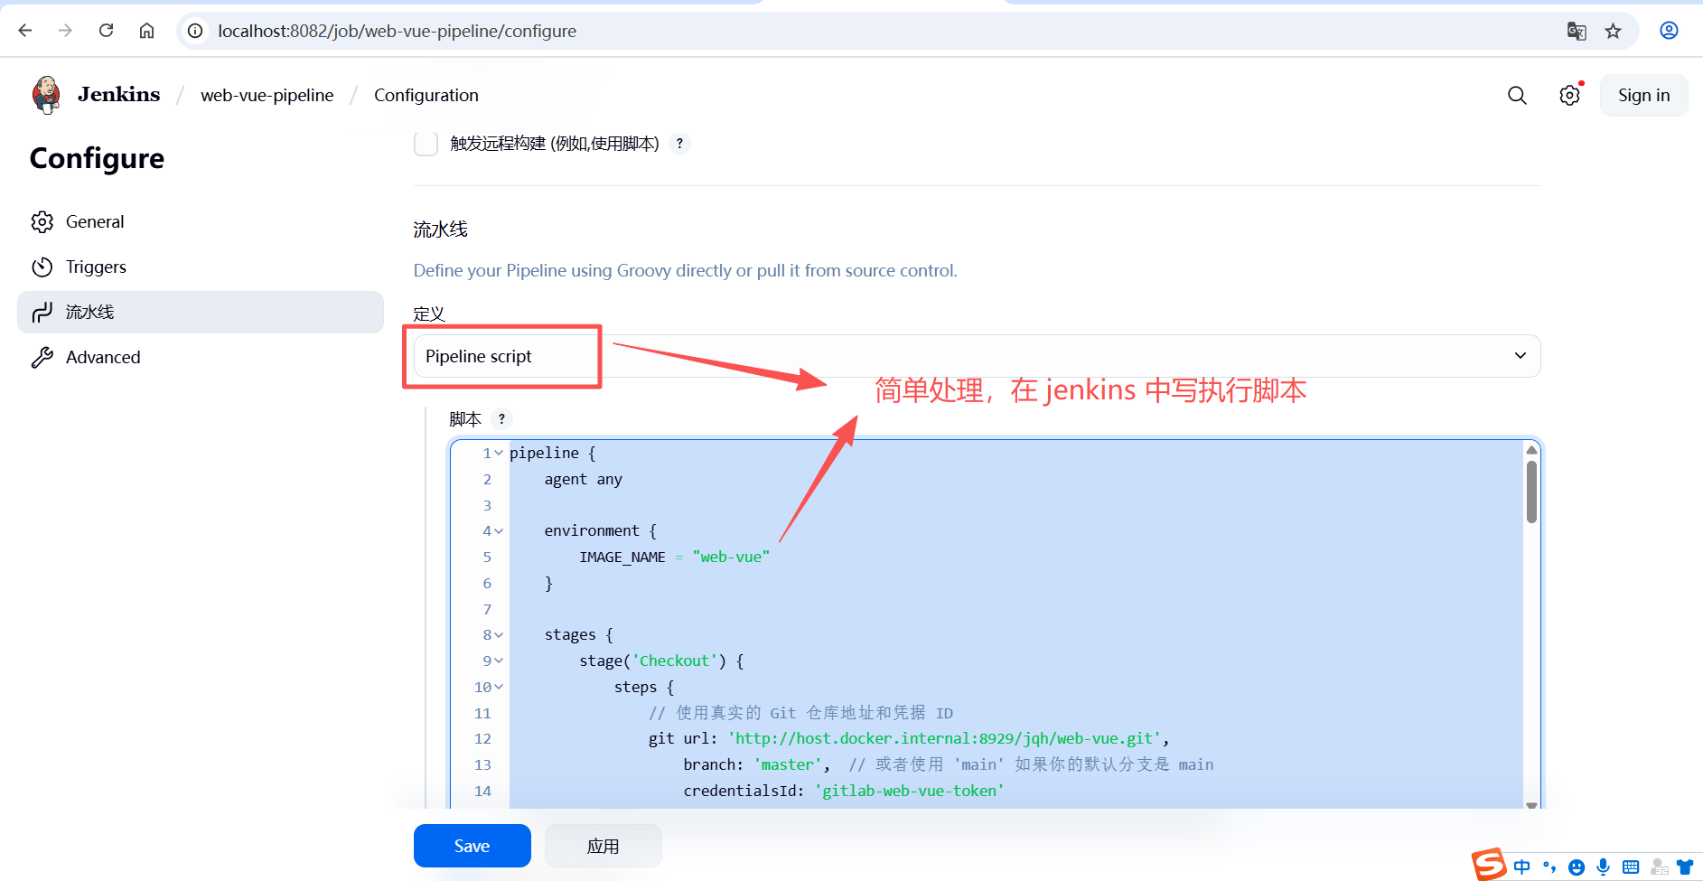This screenshot has height=881, width=1703.
Task: Click the Triggers clock sidebar icon
Action: pyautogui.click(x=42, y=267)
